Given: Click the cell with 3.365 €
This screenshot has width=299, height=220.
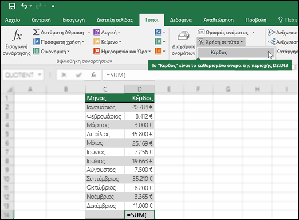Looking at the screenshot, I should pos(139,197).
